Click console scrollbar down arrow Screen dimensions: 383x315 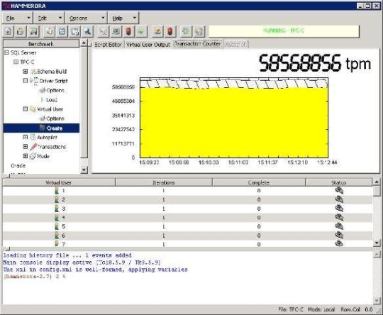point(377,300)
